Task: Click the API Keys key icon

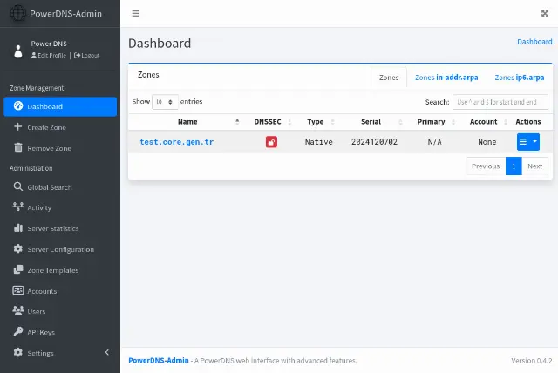Action: [18, 332]
